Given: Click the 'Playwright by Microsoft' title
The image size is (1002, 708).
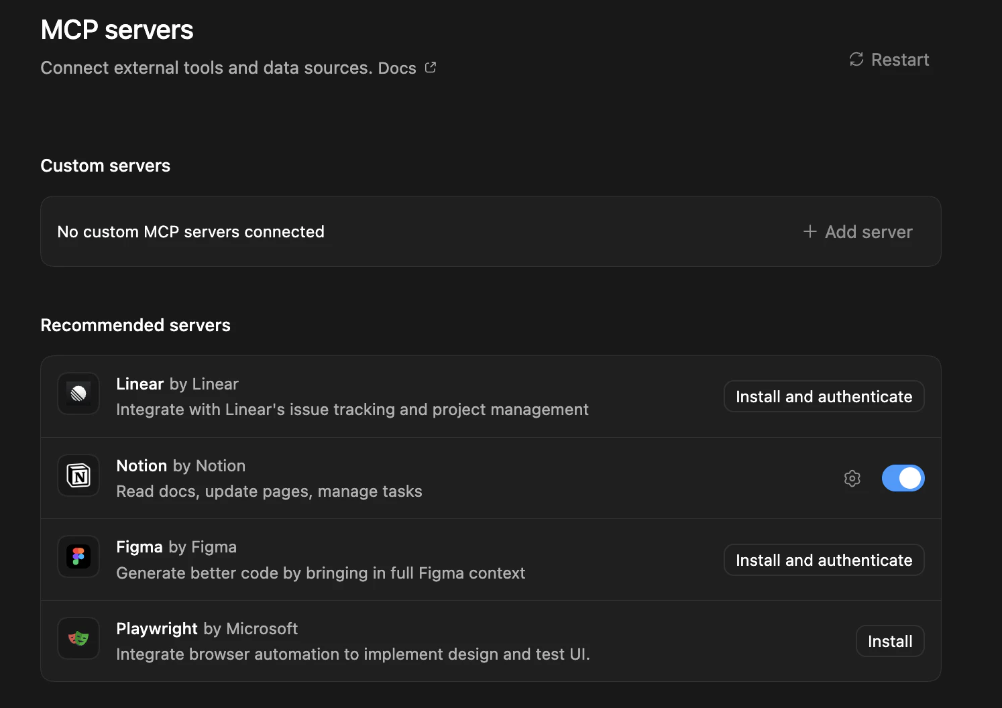Looking at the screenshot, I should [x=207, y=629].
